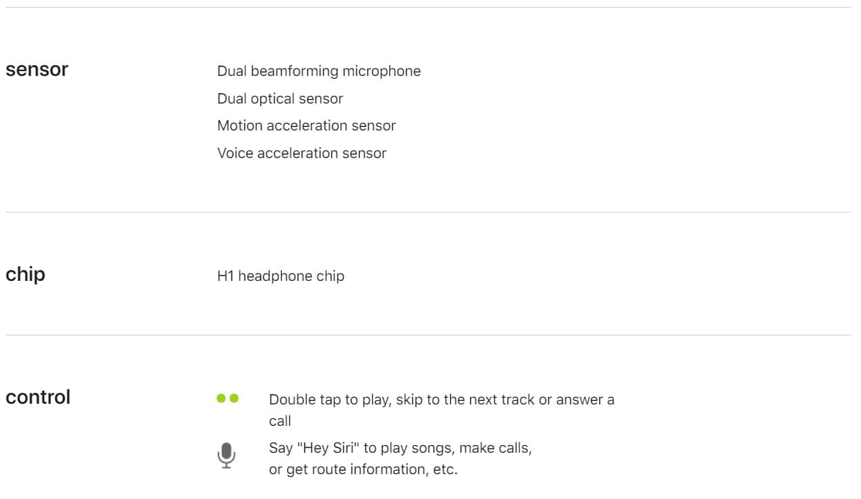861x499 pixels.
Task: Click the right green dot icon
Action: [x=233, y=398]
